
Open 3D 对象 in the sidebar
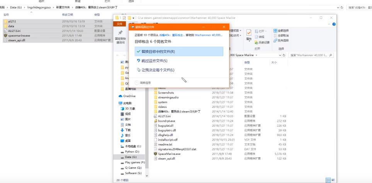[128, 109]
